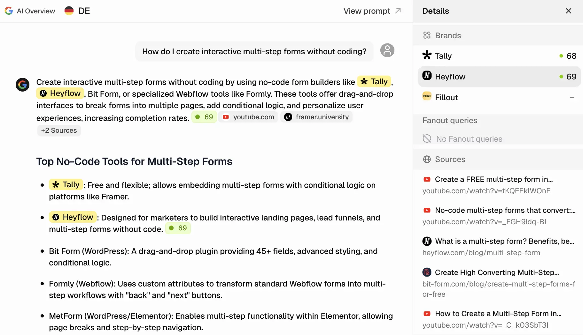Click the heyflow.com/blog/multi-step-form URL
The image size is (583, 335).
(x=481, y=253)
